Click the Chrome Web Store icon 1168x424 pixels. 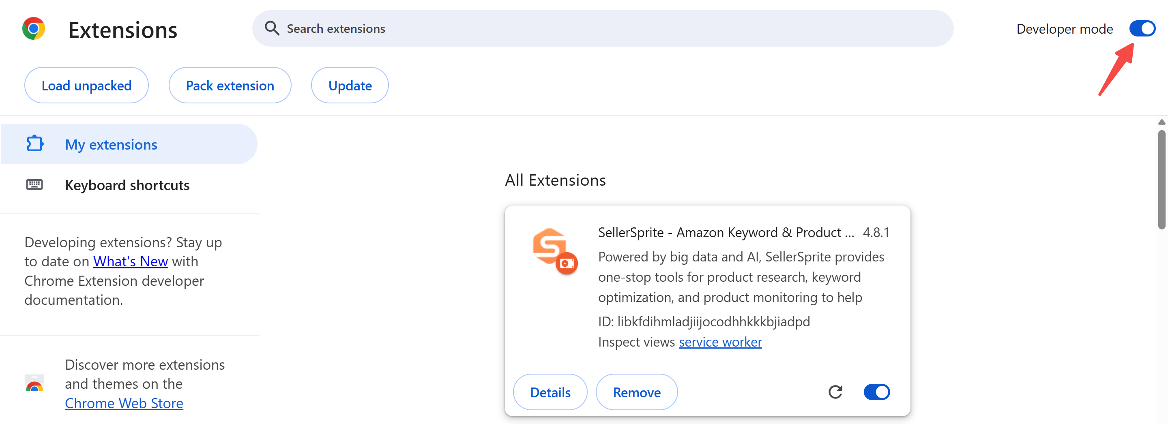point(34,384)
